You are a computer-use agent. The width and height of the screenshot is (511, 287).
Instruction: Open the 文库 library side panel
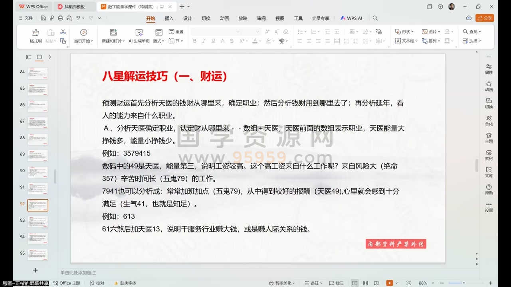click(x=489, y=172)
